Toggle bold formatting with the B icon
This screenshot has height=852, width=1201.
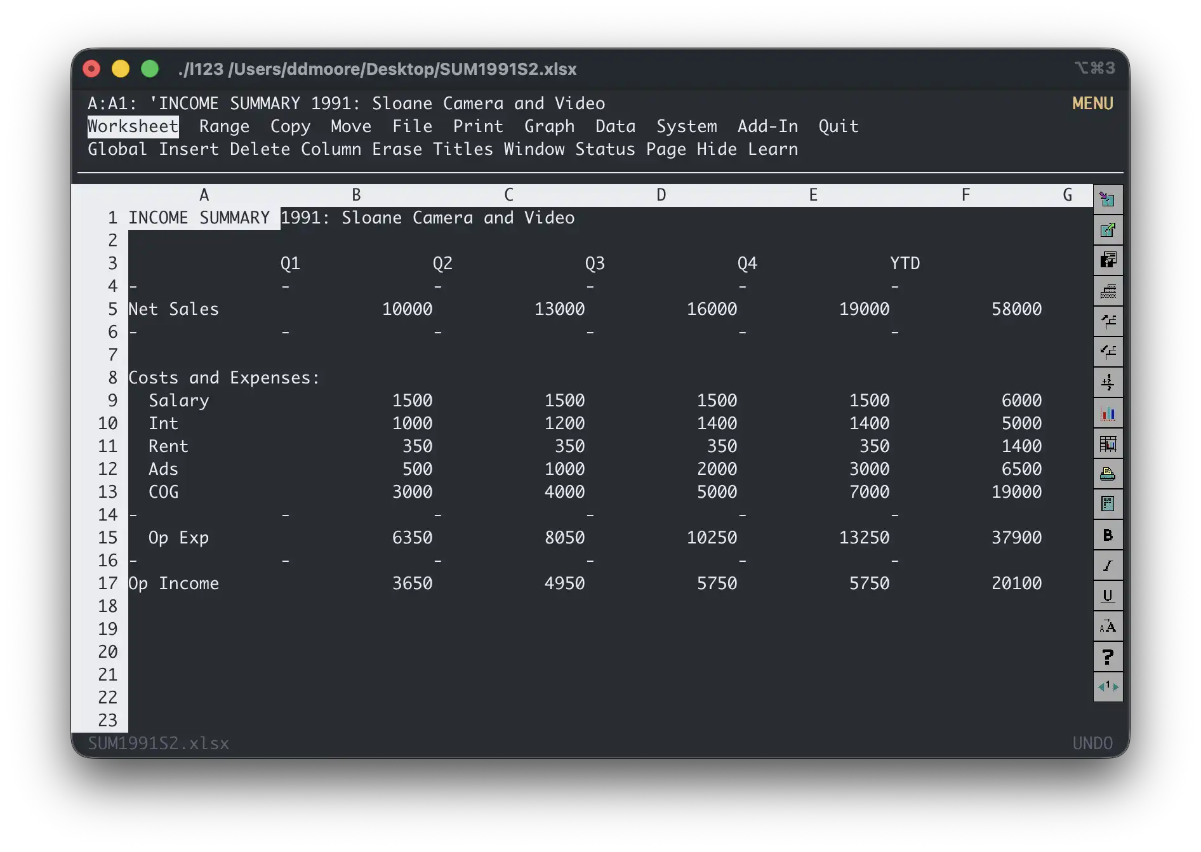[x=1108, y=535]
